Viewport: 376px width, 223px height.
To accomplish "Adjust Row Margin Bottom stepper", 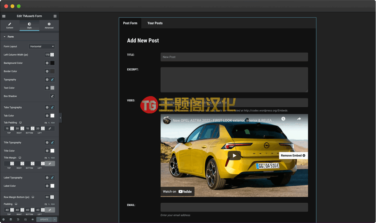I will click(x=52, y=197).
